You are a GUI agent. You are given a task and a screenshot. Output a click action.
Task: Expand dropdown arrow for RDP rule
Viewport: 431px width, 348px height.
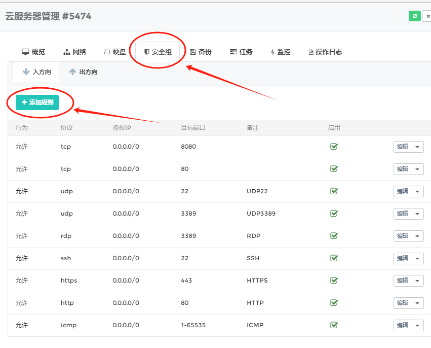pyautogui.click(x=417, y=236)
